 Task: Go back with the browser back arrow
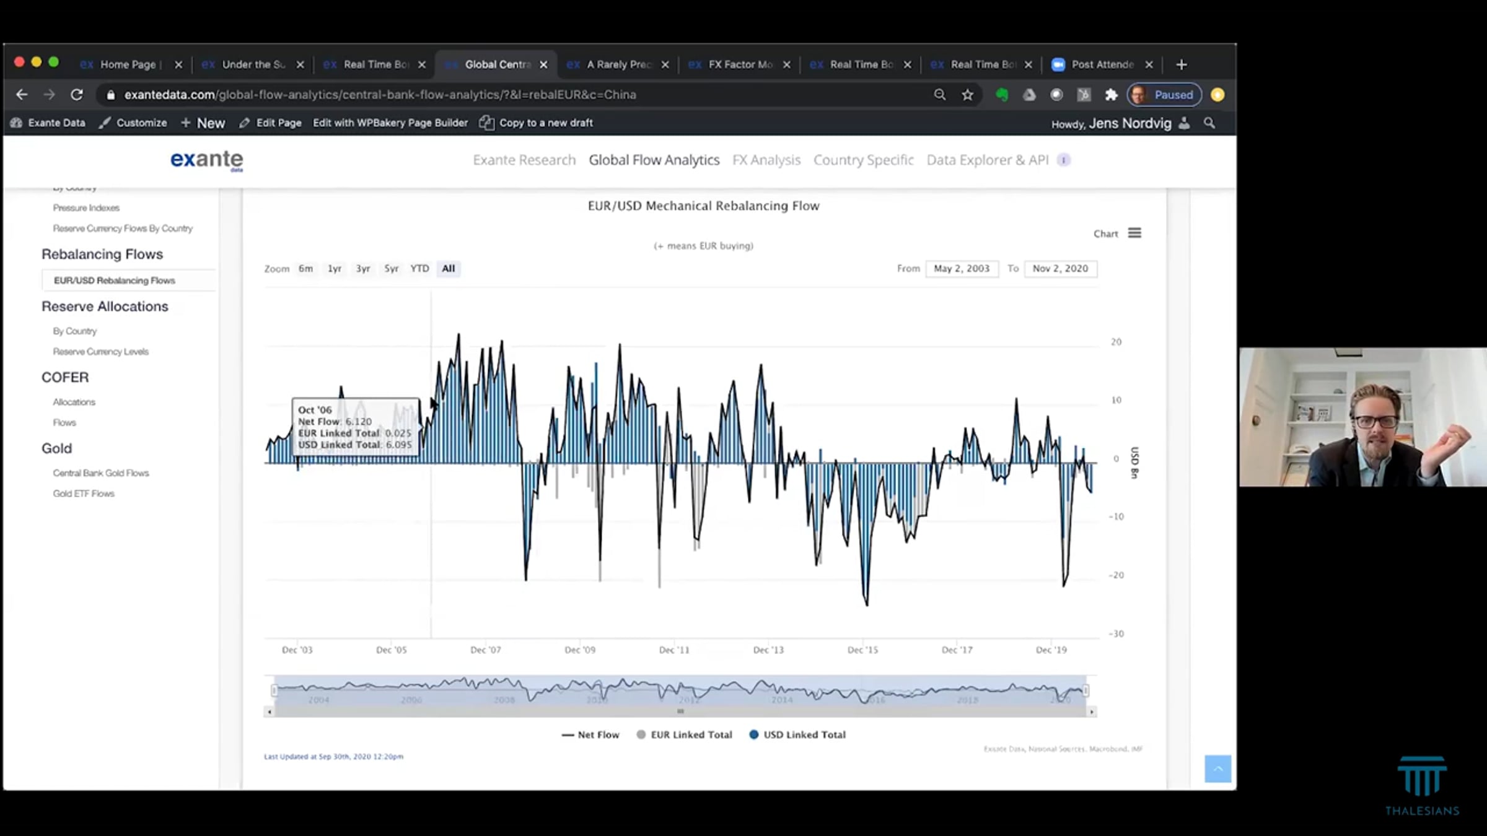point(22,95)
